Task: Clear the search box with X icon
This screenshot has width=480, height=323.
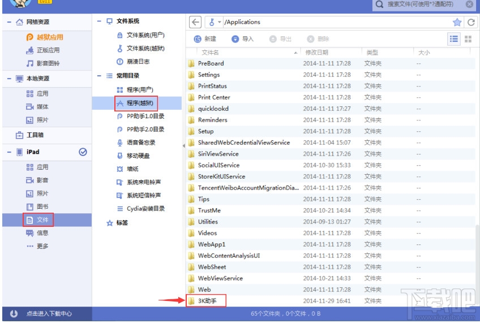Action: 469,5
